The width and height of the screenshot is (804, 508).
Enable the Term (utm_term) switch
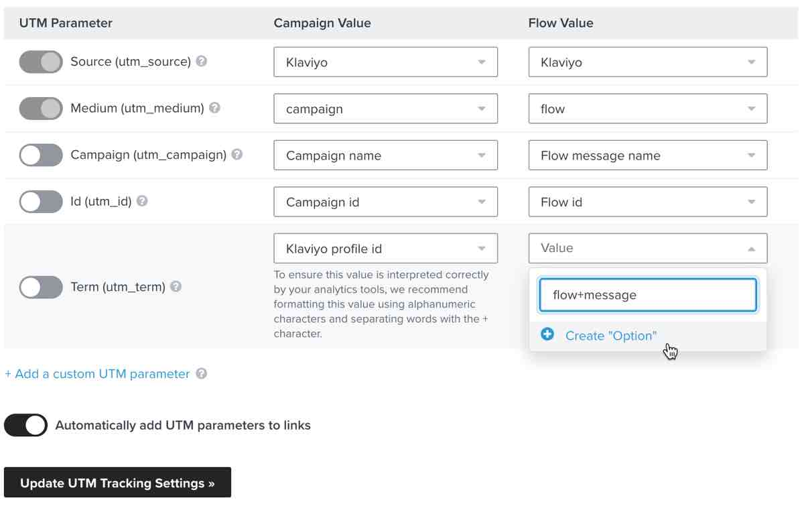pos(40,288)
